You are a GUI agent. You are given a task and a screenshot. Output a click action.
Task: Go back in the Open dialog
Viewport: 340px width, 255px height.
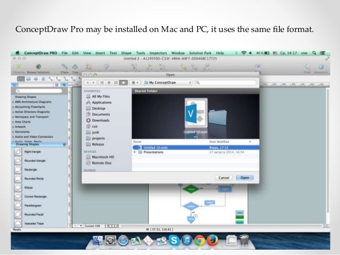87,83
